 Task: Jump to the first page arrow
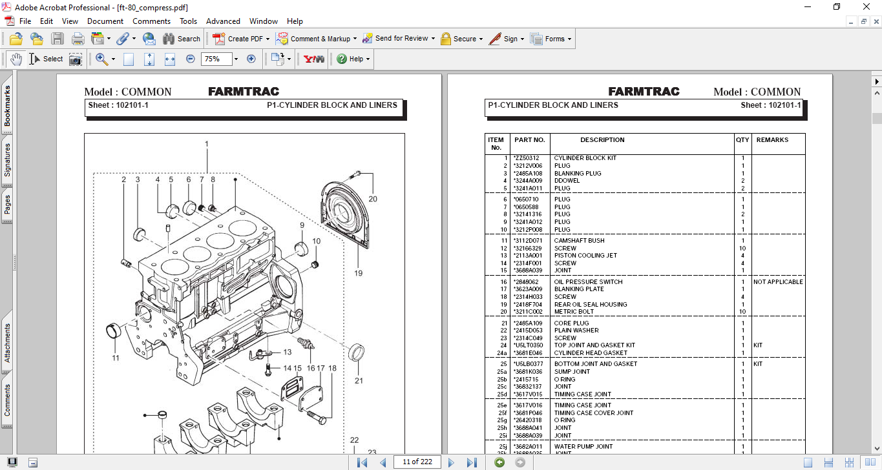362,462
